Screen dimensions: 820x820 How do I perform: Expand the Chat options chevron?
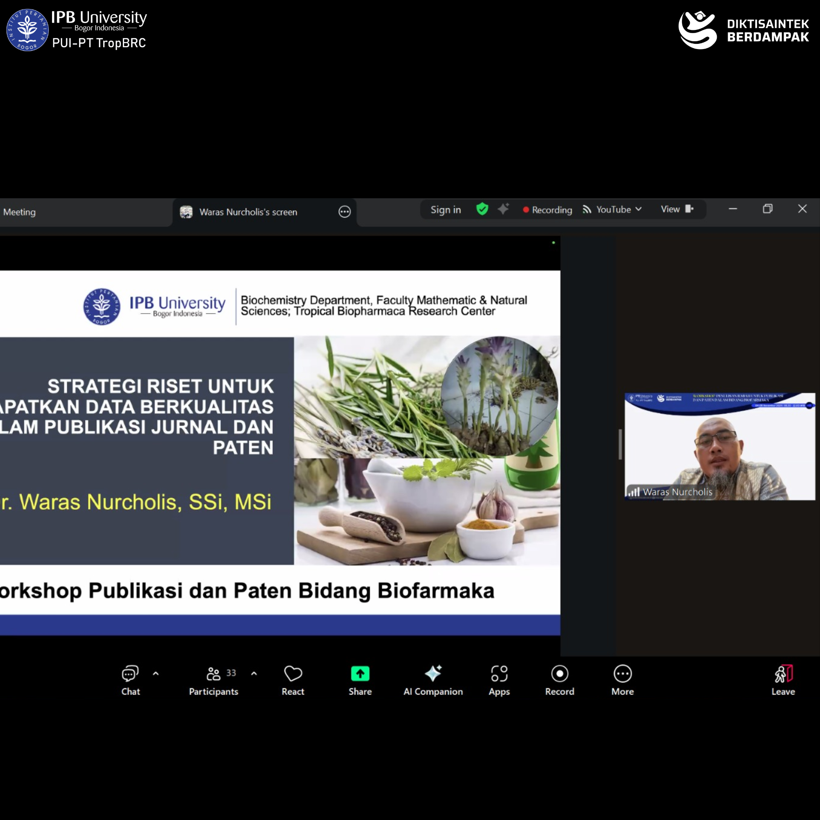[156, 674]
